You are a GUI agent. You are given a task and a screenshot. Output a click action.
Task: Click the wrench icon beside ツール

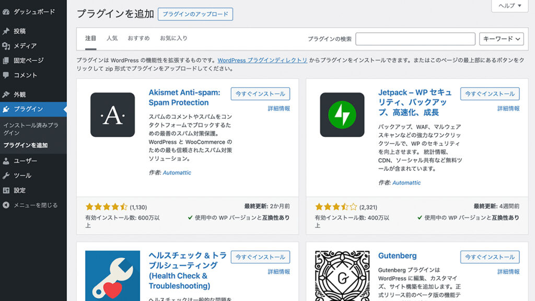[x=6, y=176]
